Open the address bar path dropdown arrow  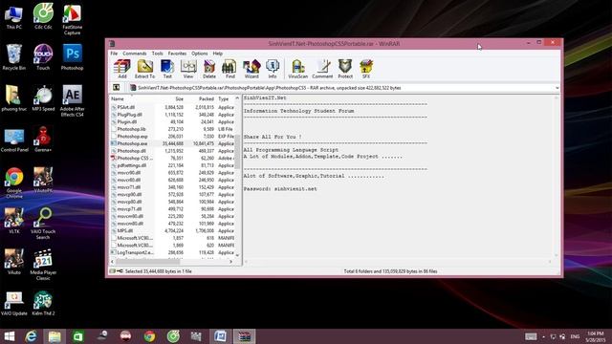[557, 88]
